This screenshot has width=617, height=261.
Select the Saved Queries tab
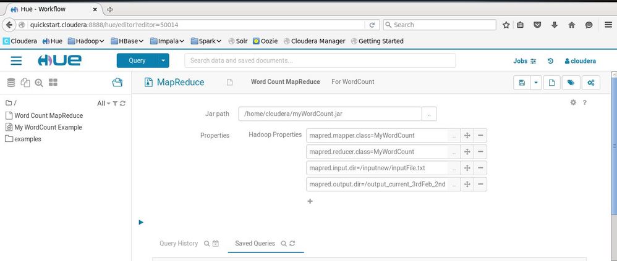pyautogui.click(x=255, y=244)
